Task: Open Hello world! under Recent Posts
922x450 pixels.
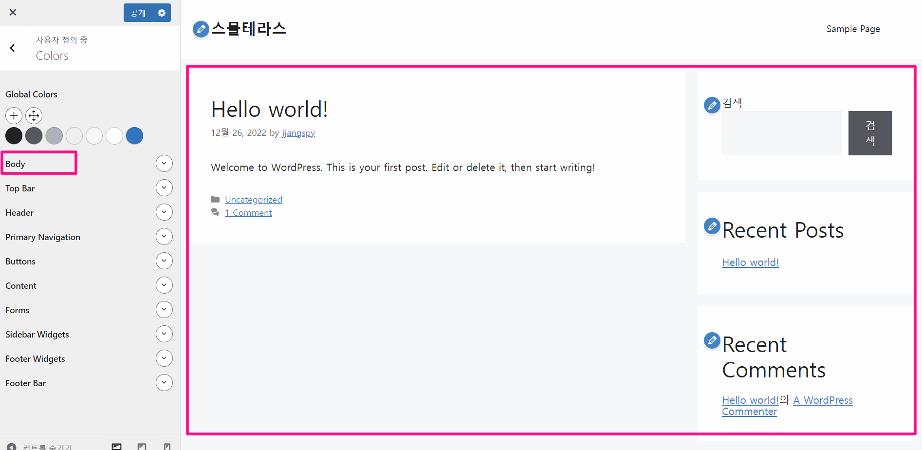Action: point(750,262)
